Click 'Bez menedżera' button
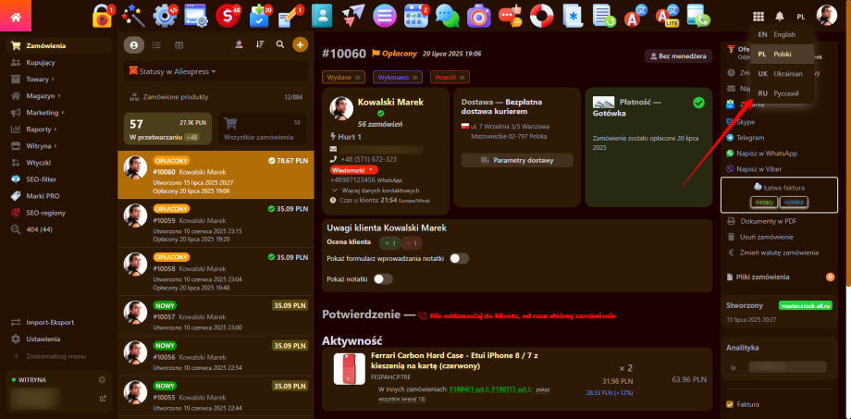851x419 pixels. pyautogui.click(x=678, y=55)
